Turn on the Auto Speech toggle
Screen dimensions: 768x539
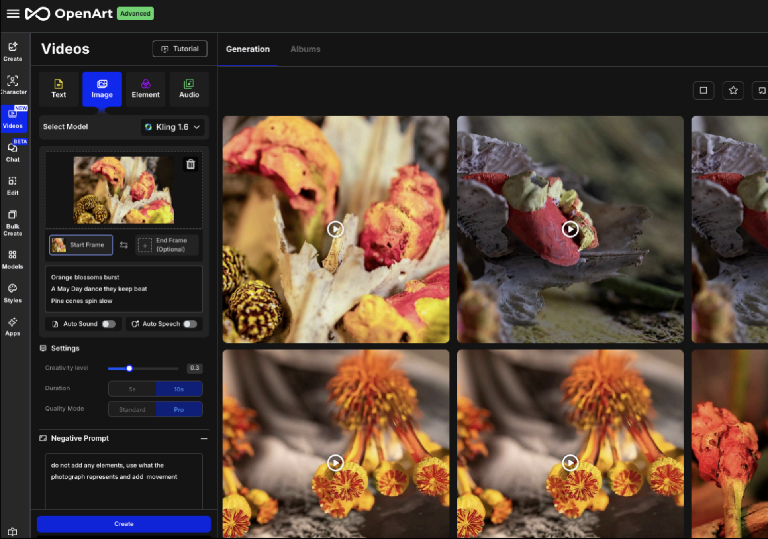pyautogui.click(x=190, y=324)
